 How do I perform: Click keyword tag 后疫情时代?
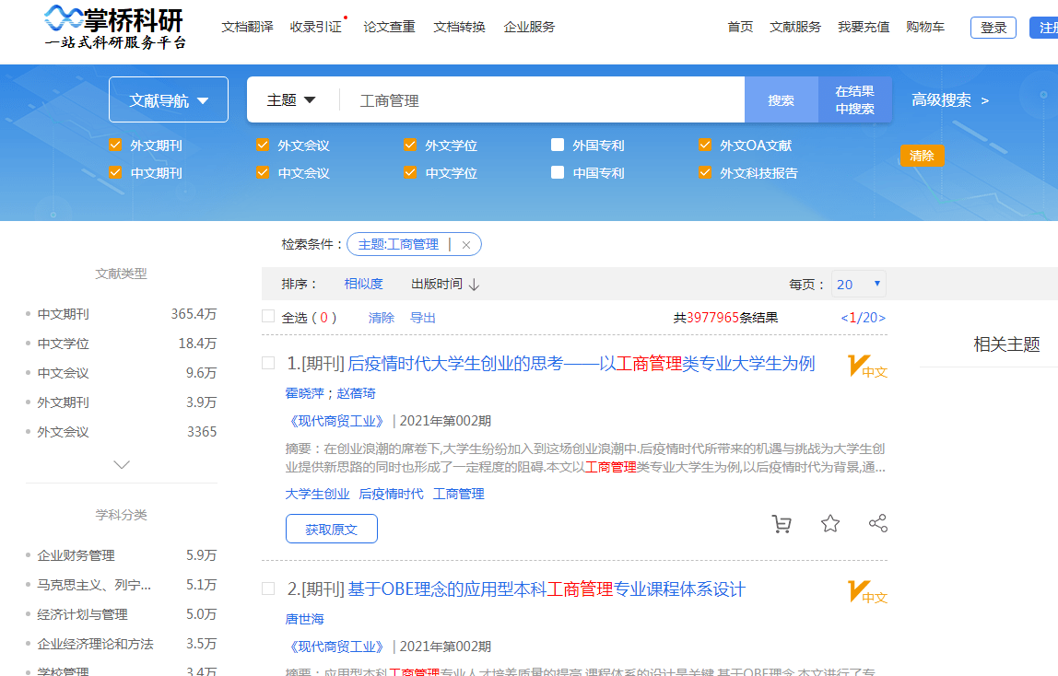(392, 494)
